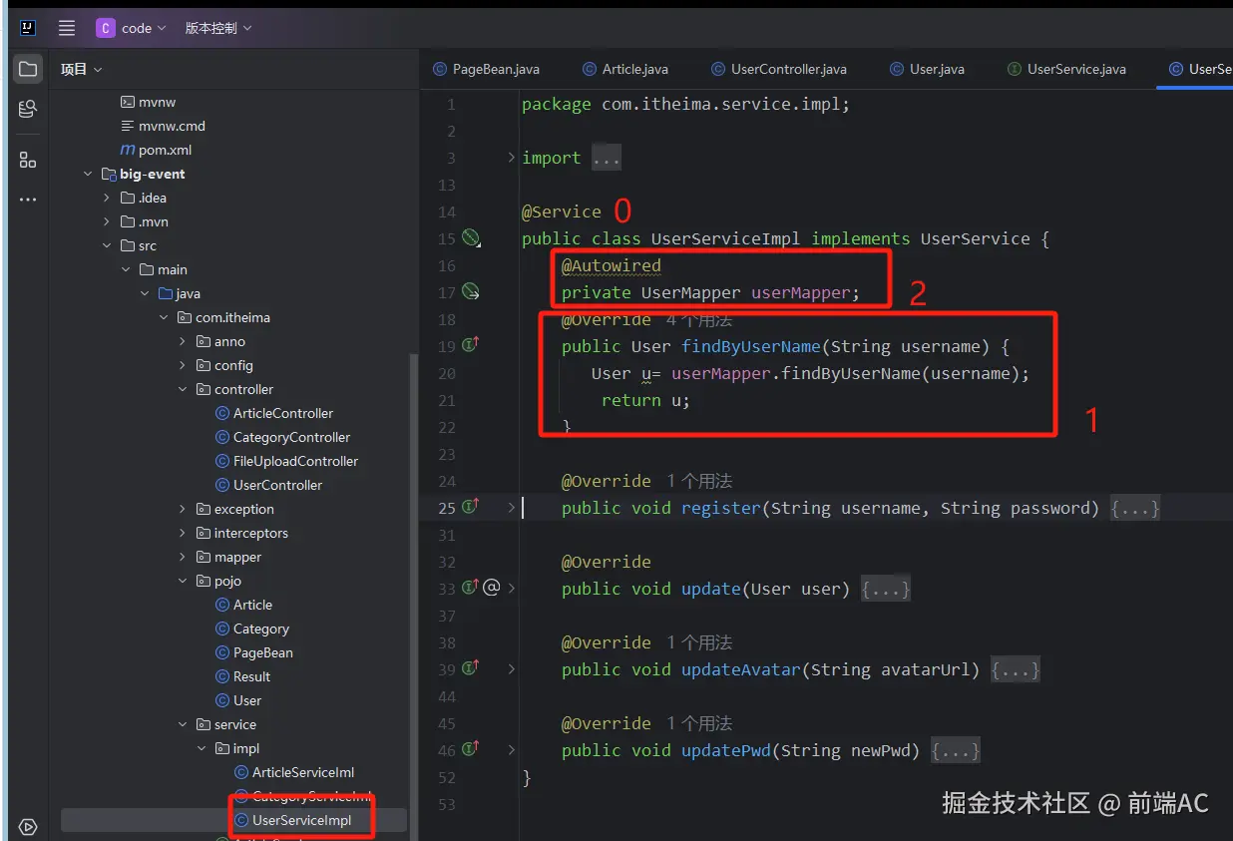Expand the mapper package
The width and height of the screenshot is (1233, 841).
pos(183,557)
